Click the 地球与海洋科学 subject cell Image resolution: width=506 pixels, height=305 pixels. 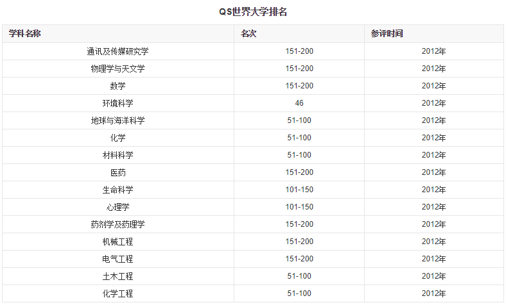[x=118, y=120]
